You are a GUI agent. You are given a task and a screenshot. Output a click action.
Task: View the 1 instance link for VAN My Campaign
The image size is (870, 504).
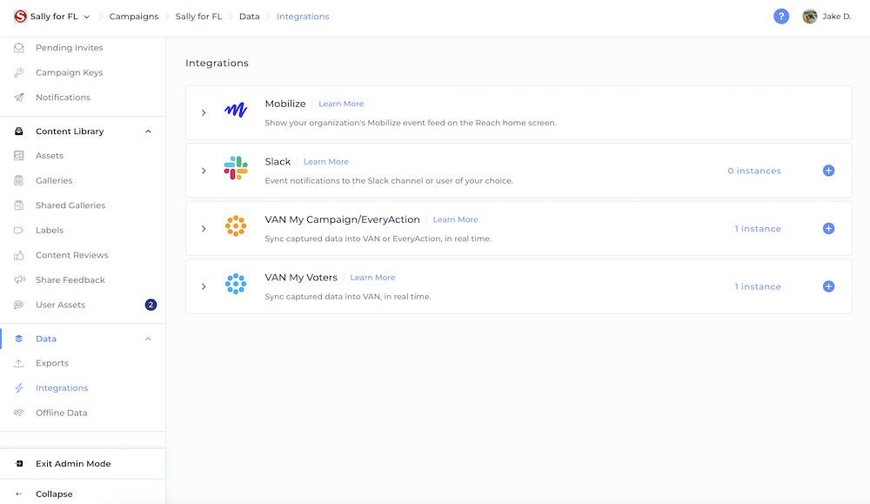tap(758, 229)
